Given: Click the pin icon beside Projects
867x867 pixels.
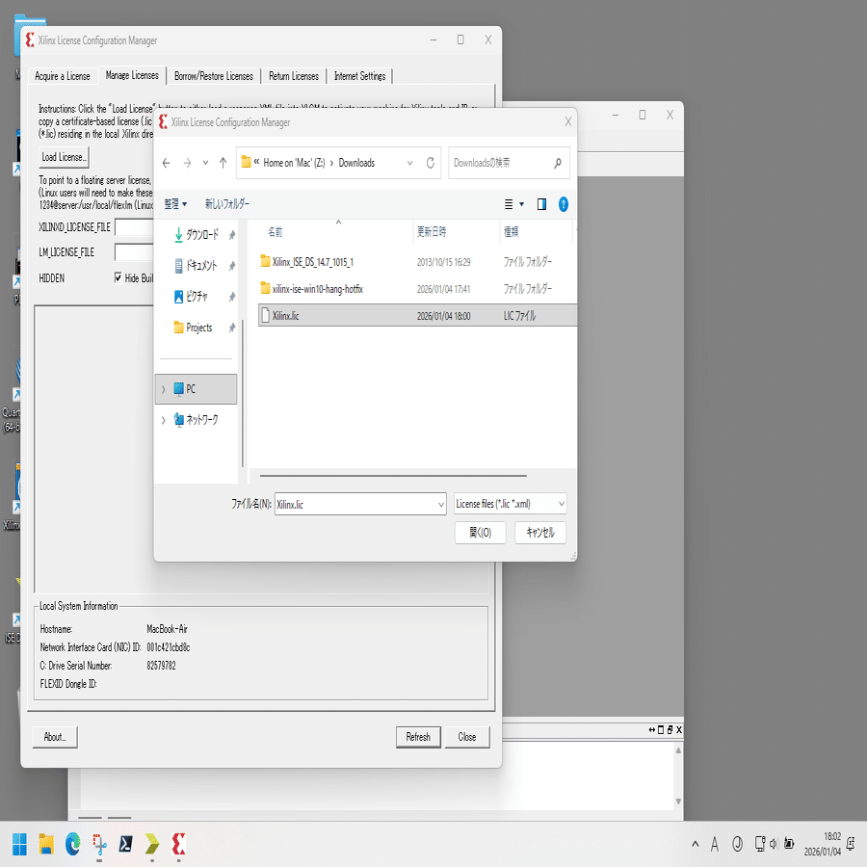Looking at the screenshot, I should click(x=232, y=328).
